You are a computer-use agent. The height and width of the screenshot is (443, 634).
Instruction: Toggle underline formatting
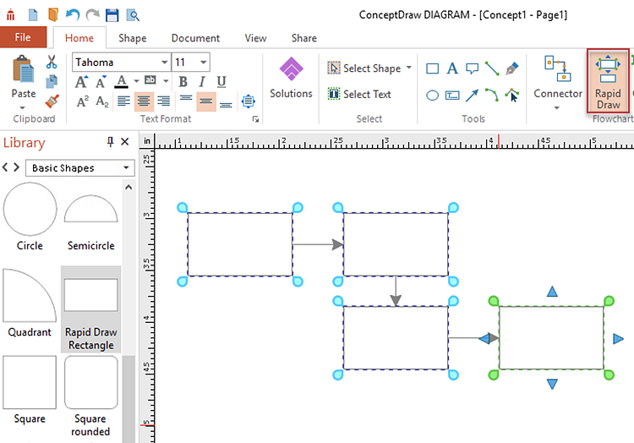[x=221, y=82]
